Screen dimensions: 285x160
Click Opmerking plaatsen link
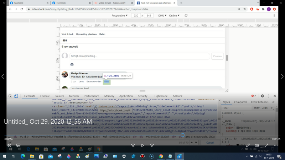(x=86, y=34)
